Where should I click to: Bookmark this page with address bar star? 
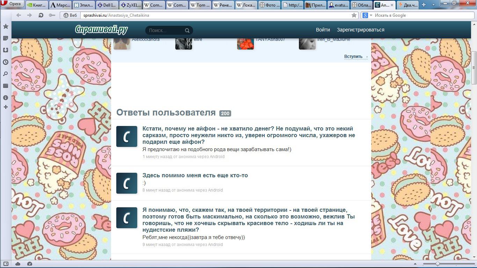[x=354, y=15]
